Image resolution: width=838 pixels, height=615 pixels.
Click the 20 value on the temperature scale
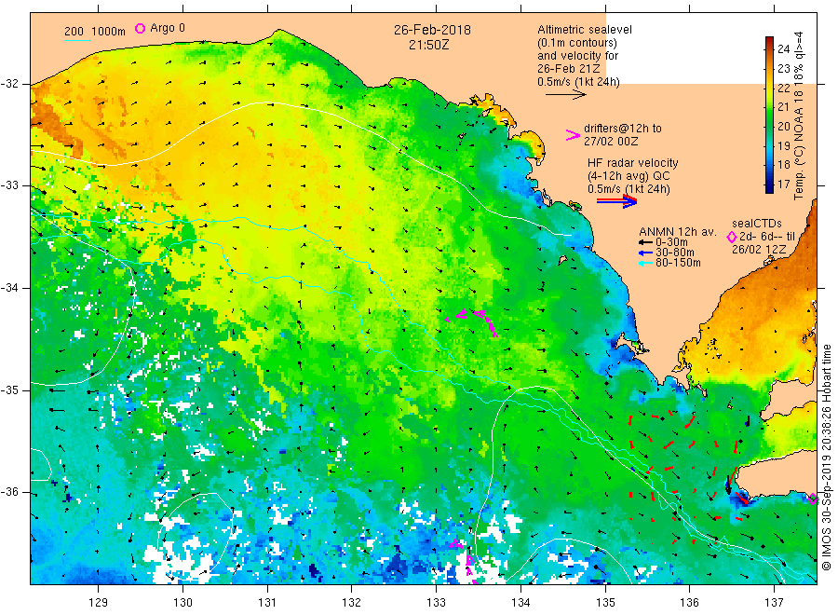(783, 126)
